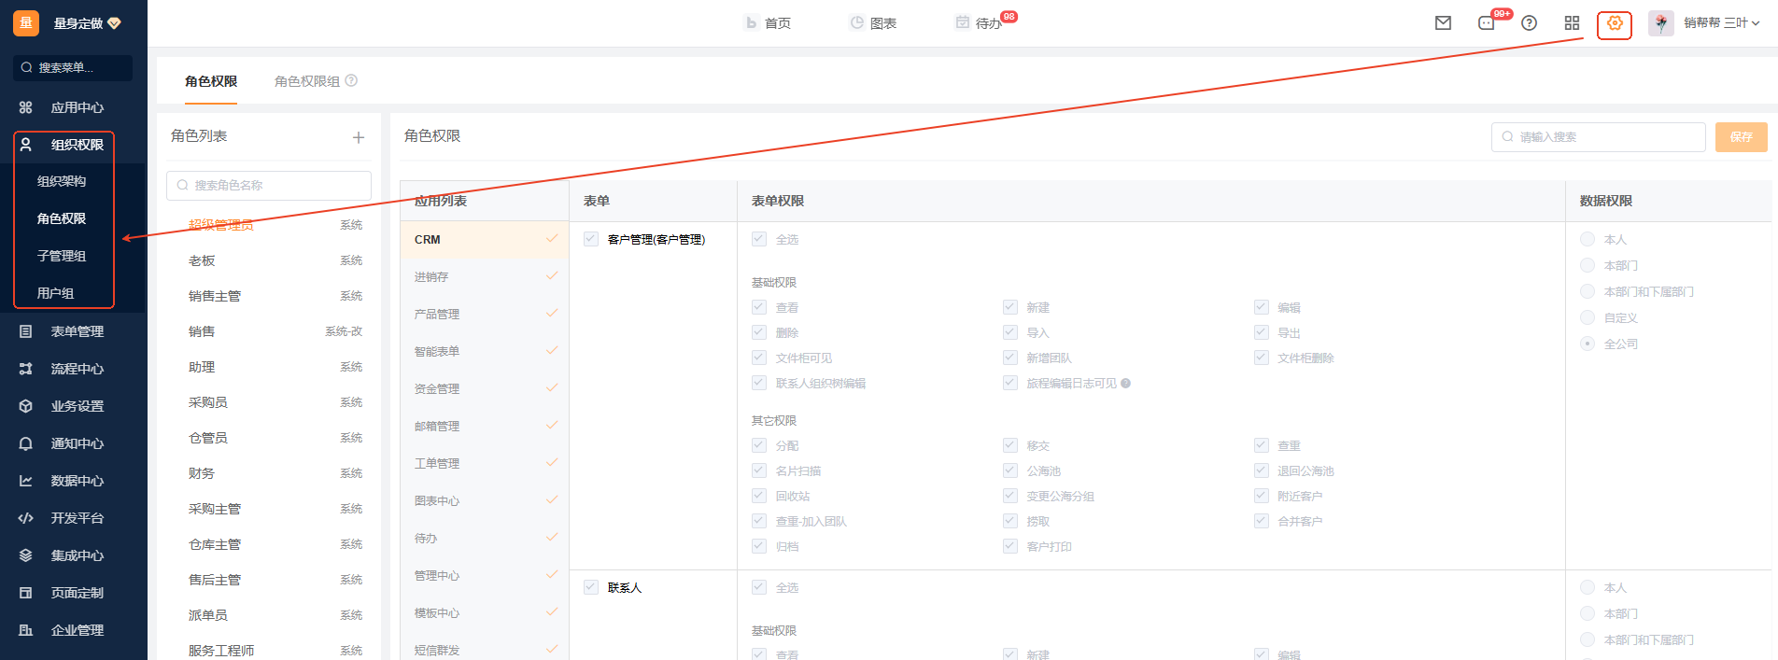Switch to the 角色权限组 tab

[306, 81]
